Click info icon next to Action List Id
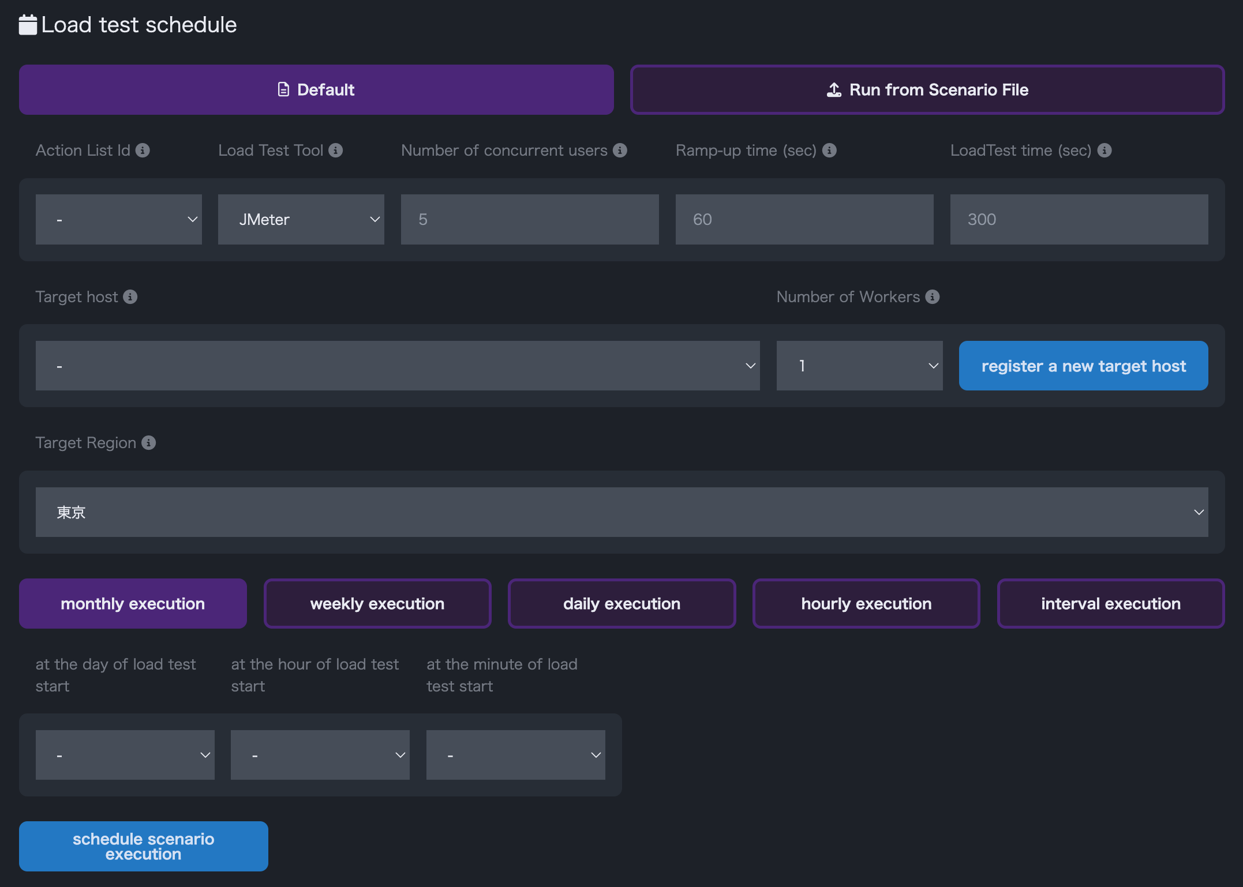The image size is (1243, 887). coord(143,151)
